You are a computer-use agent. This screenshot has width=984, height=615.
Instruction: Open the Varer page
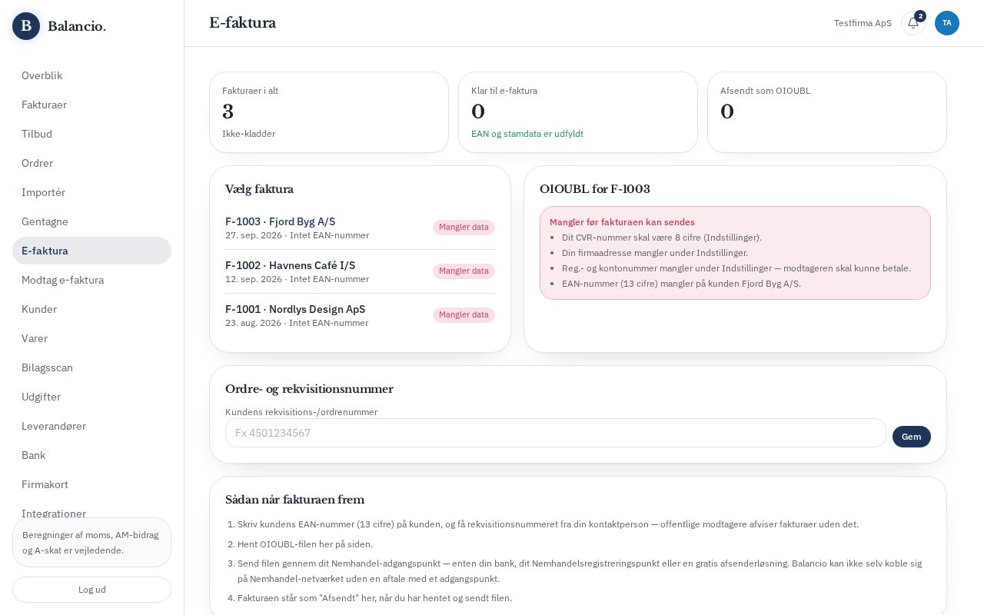click(x=91, y=338)
